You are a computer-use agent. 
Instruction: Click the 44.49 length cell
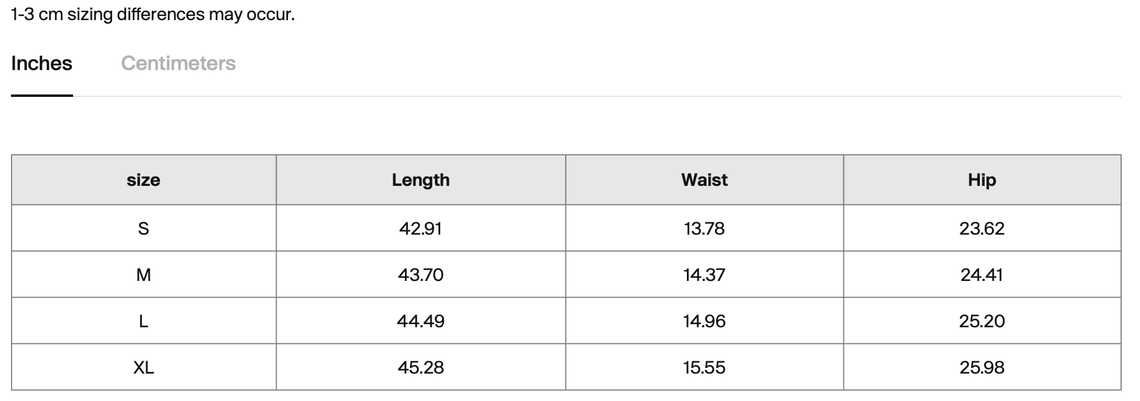coord(420,321)
